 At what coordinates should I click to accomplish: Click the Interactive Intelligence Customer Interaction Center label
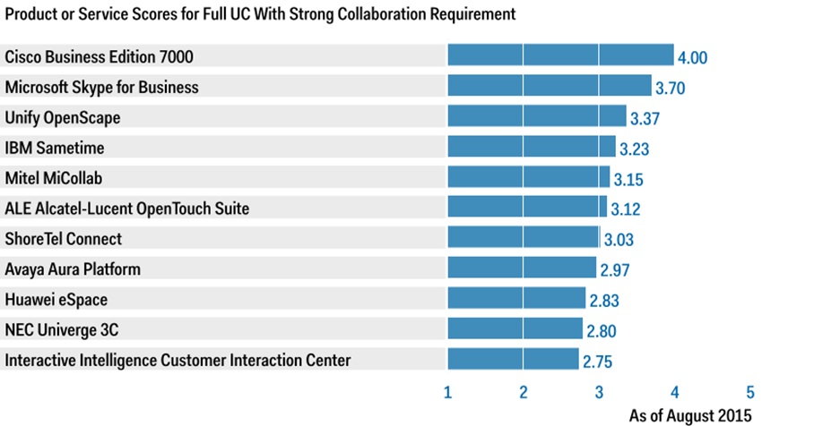click(x=177, y=360)
